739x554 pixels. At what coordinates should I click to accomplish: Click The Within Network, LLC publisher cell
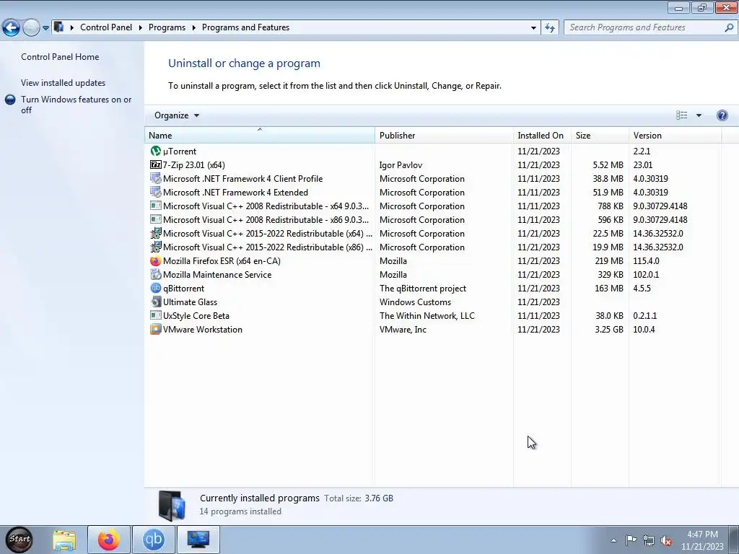[427, 316]
